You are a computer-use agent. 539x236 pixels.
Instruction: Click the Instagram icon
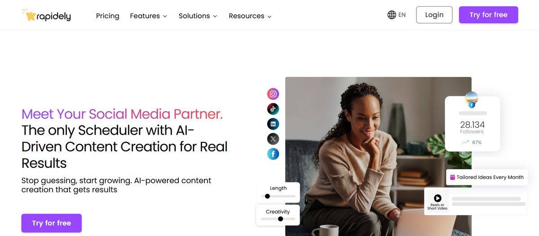click(x=273, y=94)
